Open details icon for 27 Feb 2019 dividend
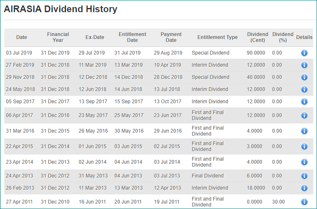The image size is (317, 209). tap(304, 65)
